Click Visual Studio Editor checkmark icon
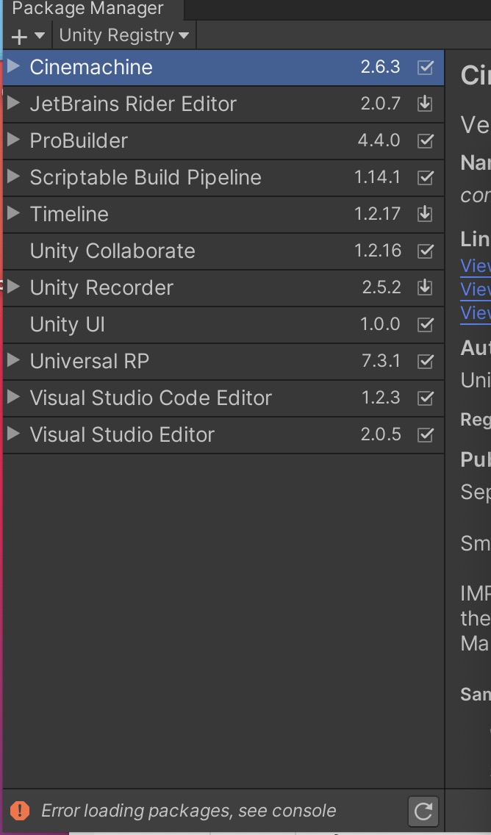The height and width of the screenshot is (835, 491). pyautogui.click(x=425, y=434)
